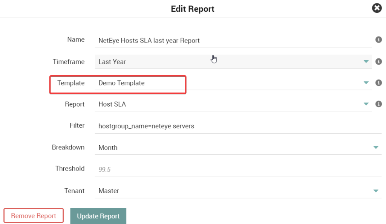The height and width of the screenshot is (224, 386).
Task: Click the Remove Report button
Action: click(x=34, y=216)
